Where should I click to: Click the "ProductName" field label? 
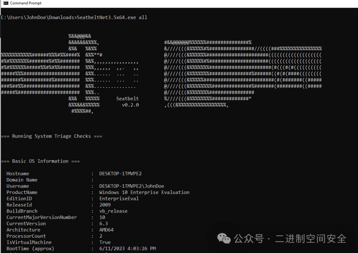click(x=22, y=192)
